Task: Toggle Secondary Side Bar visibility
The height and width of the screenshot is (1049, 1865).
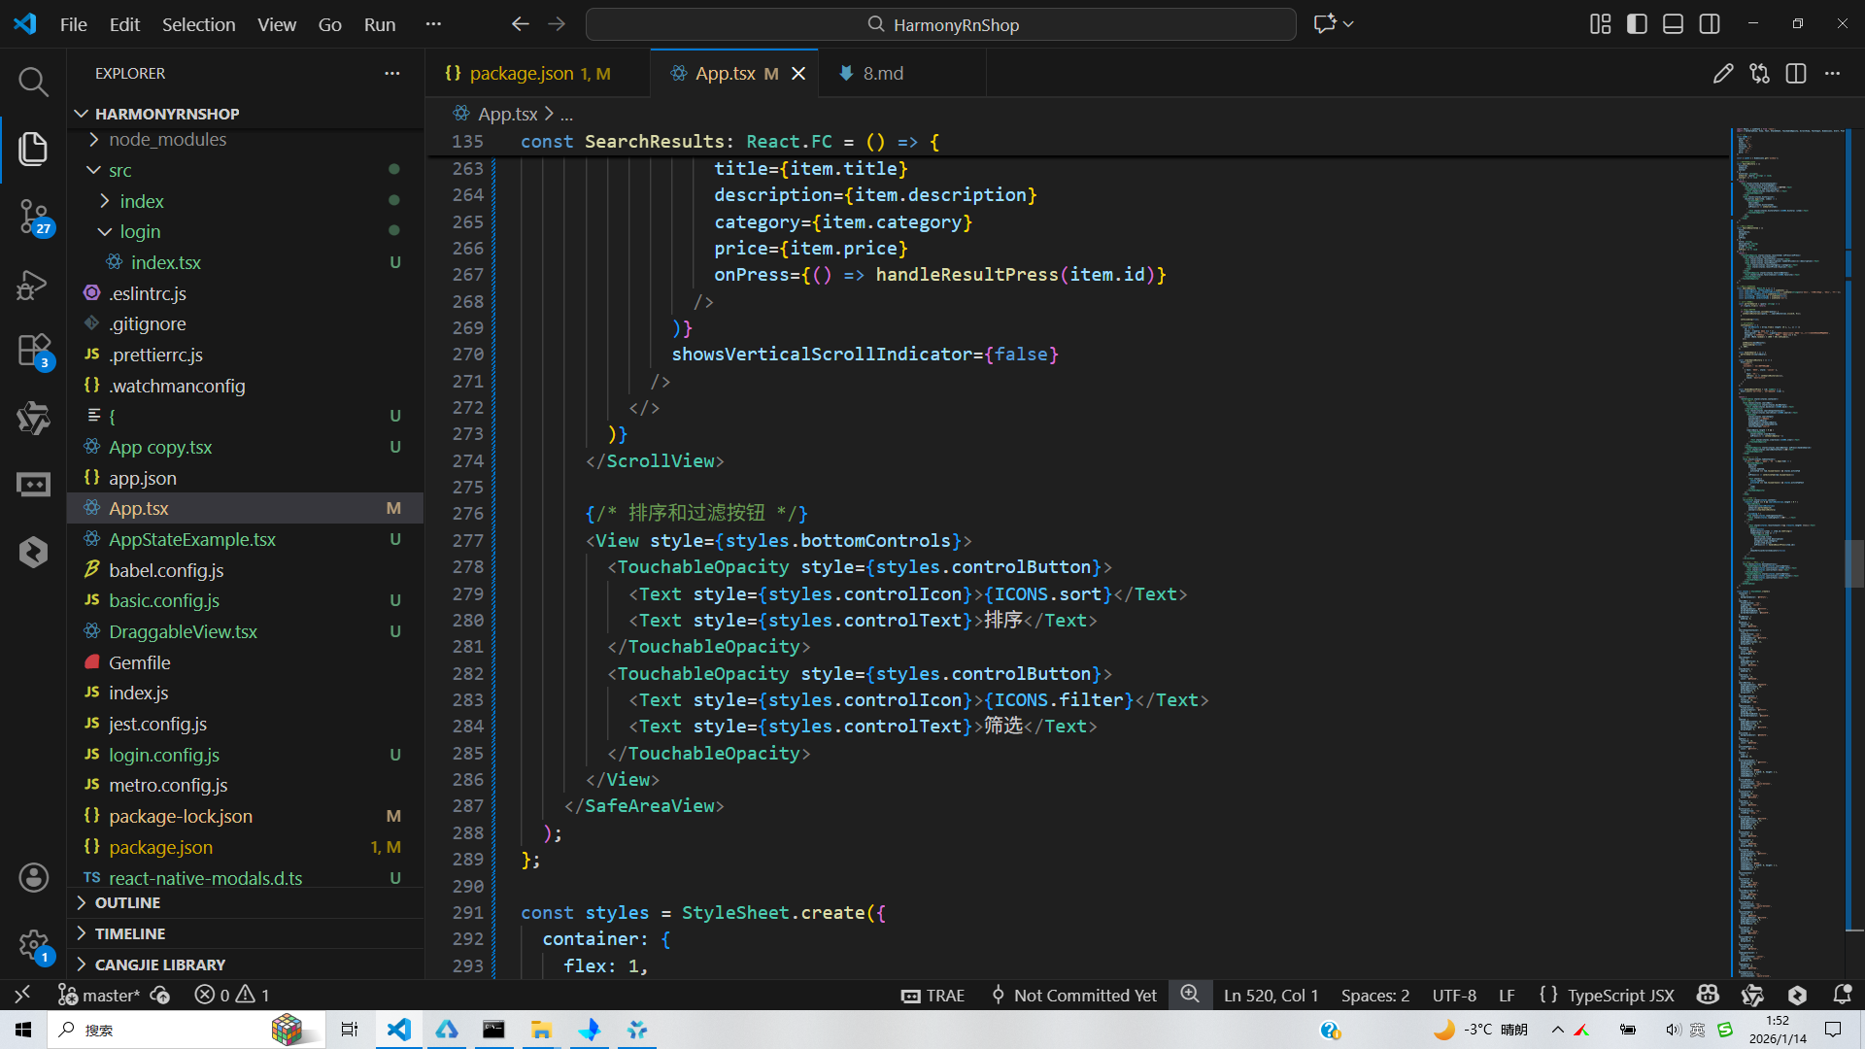Action: [1710, 24]
